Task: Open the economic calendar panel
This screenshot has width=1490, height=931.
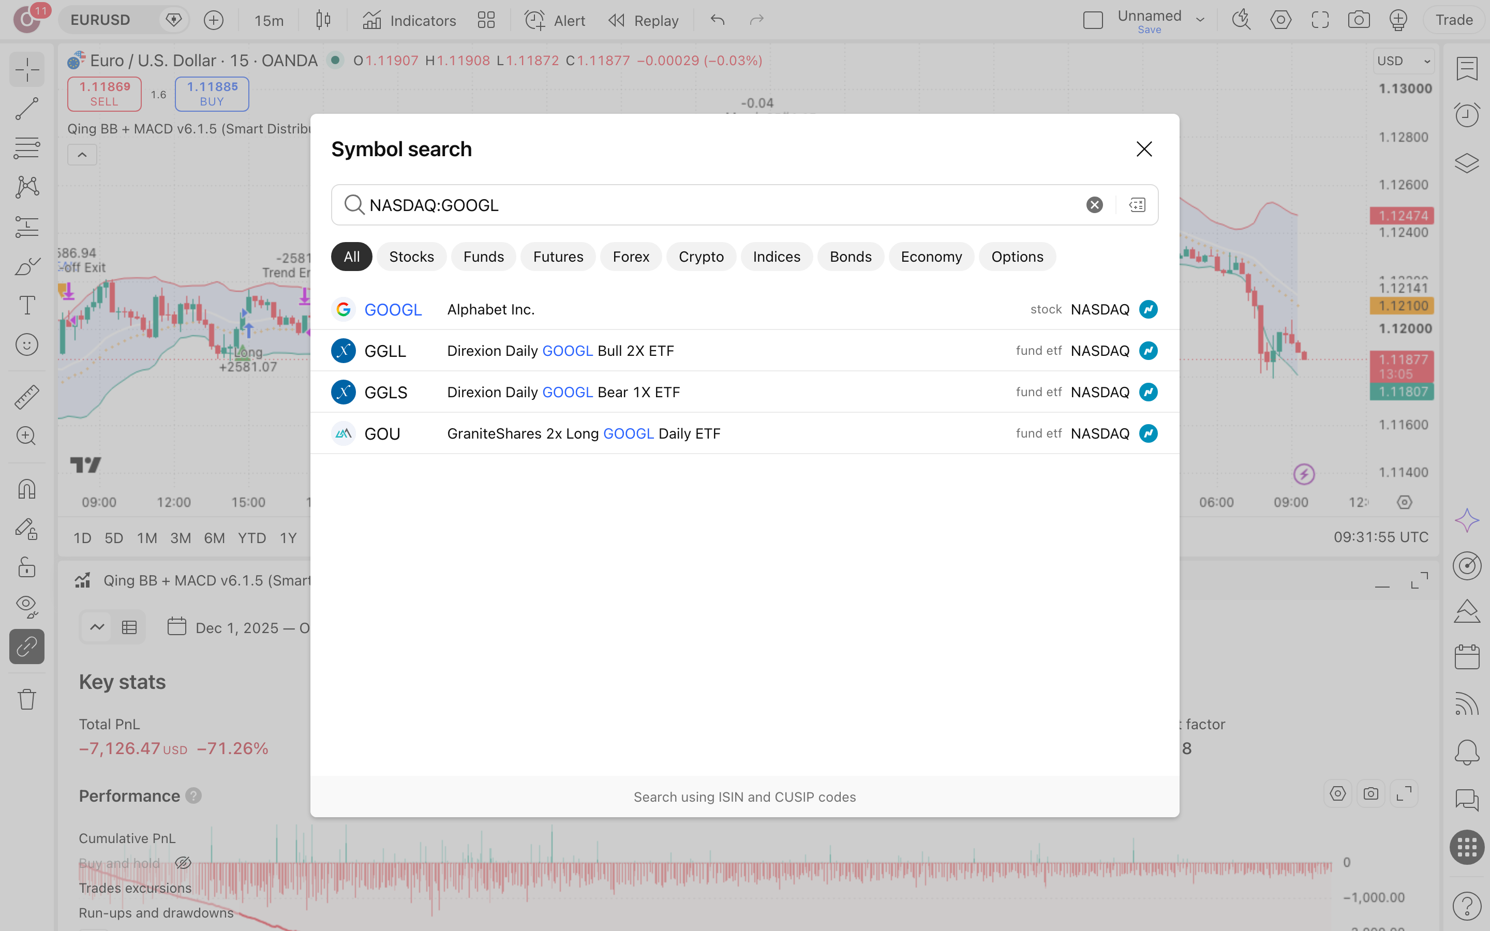Action: (1467, 657)
